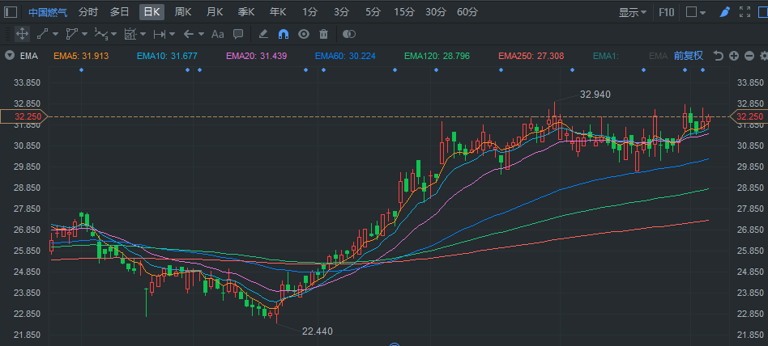The image size is (768, 346).
Task: Click the right 32.250 price tag
Action: click(x=749, y=116)
